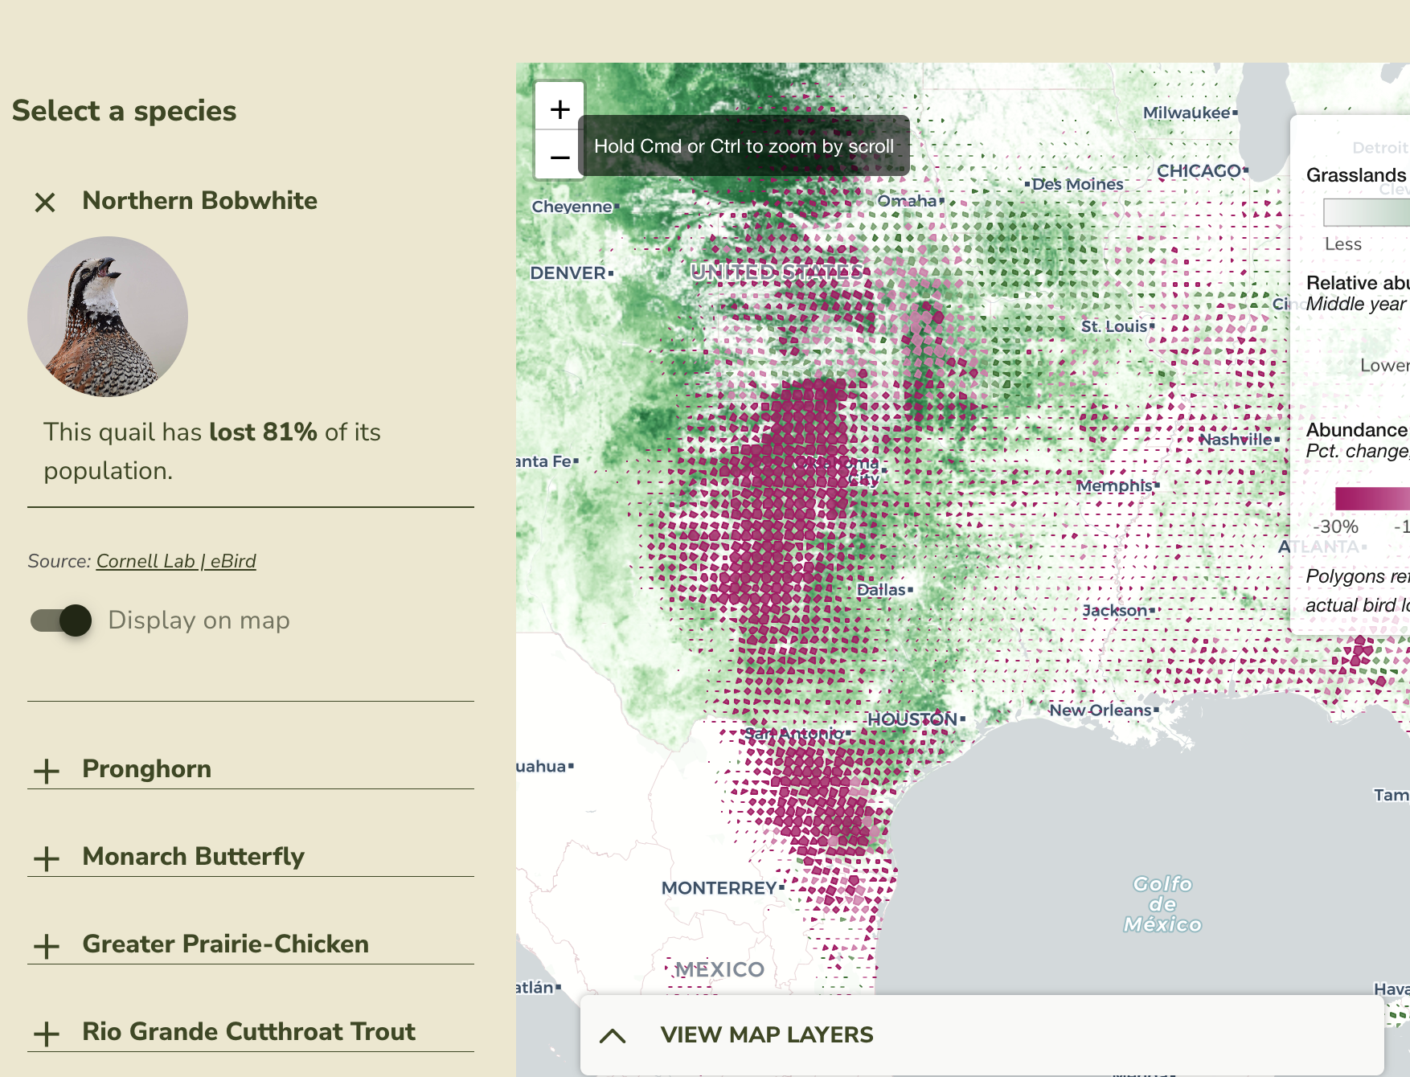Select the Pronghorn species heading

click(147, 768)
